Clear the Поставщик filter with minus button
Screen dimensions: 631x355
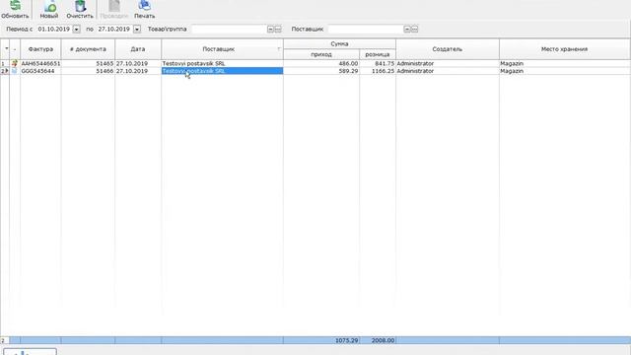click(407, 30)
